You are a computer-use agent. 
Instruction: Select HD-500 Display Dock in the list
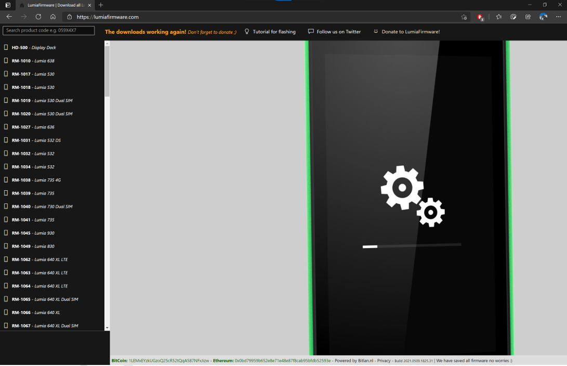(x=34, y=47)
